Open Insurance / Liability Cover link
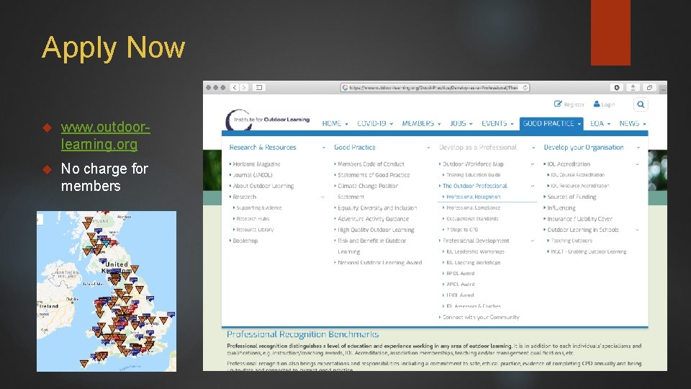Viewport: 691px width, 389px height. [580, 219]
